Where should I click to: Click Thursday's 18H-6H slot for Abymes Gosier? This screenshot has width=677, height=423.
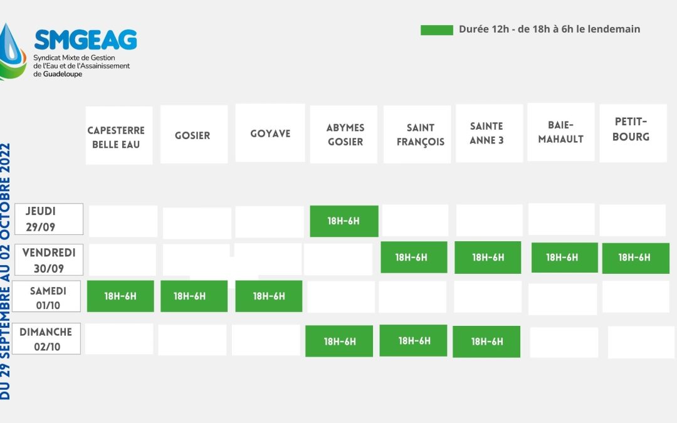coord(344,221)
